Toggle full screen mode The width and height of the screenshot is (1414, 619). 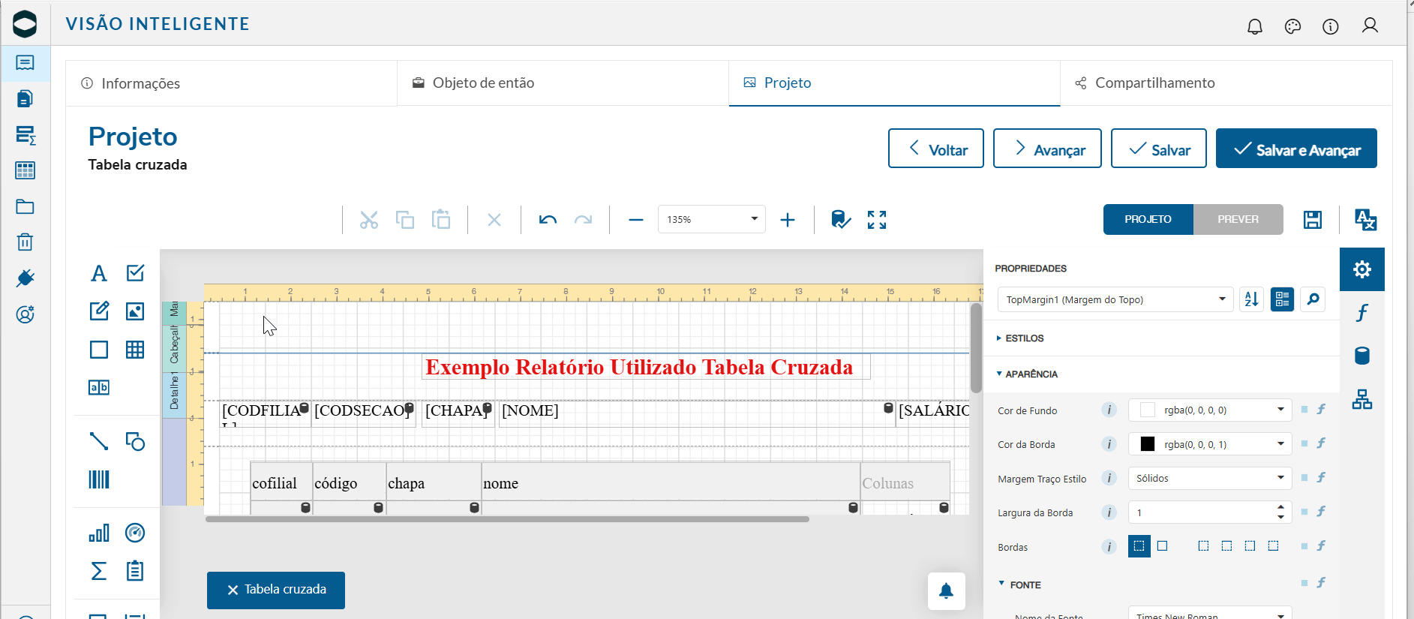pyautogui.click(x=877, y=220)
